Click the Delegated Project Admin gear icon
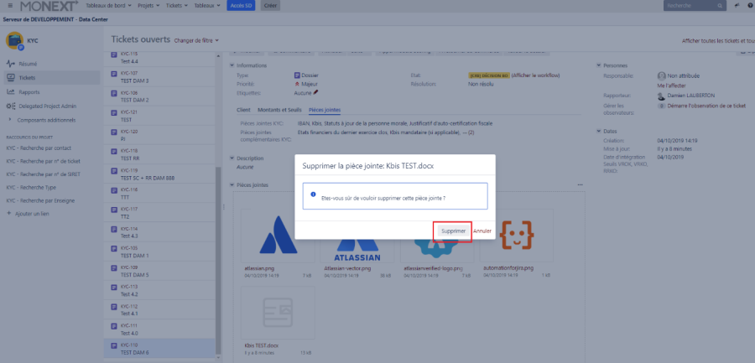Screen dimensions: 755x363 tap(11, 106)
